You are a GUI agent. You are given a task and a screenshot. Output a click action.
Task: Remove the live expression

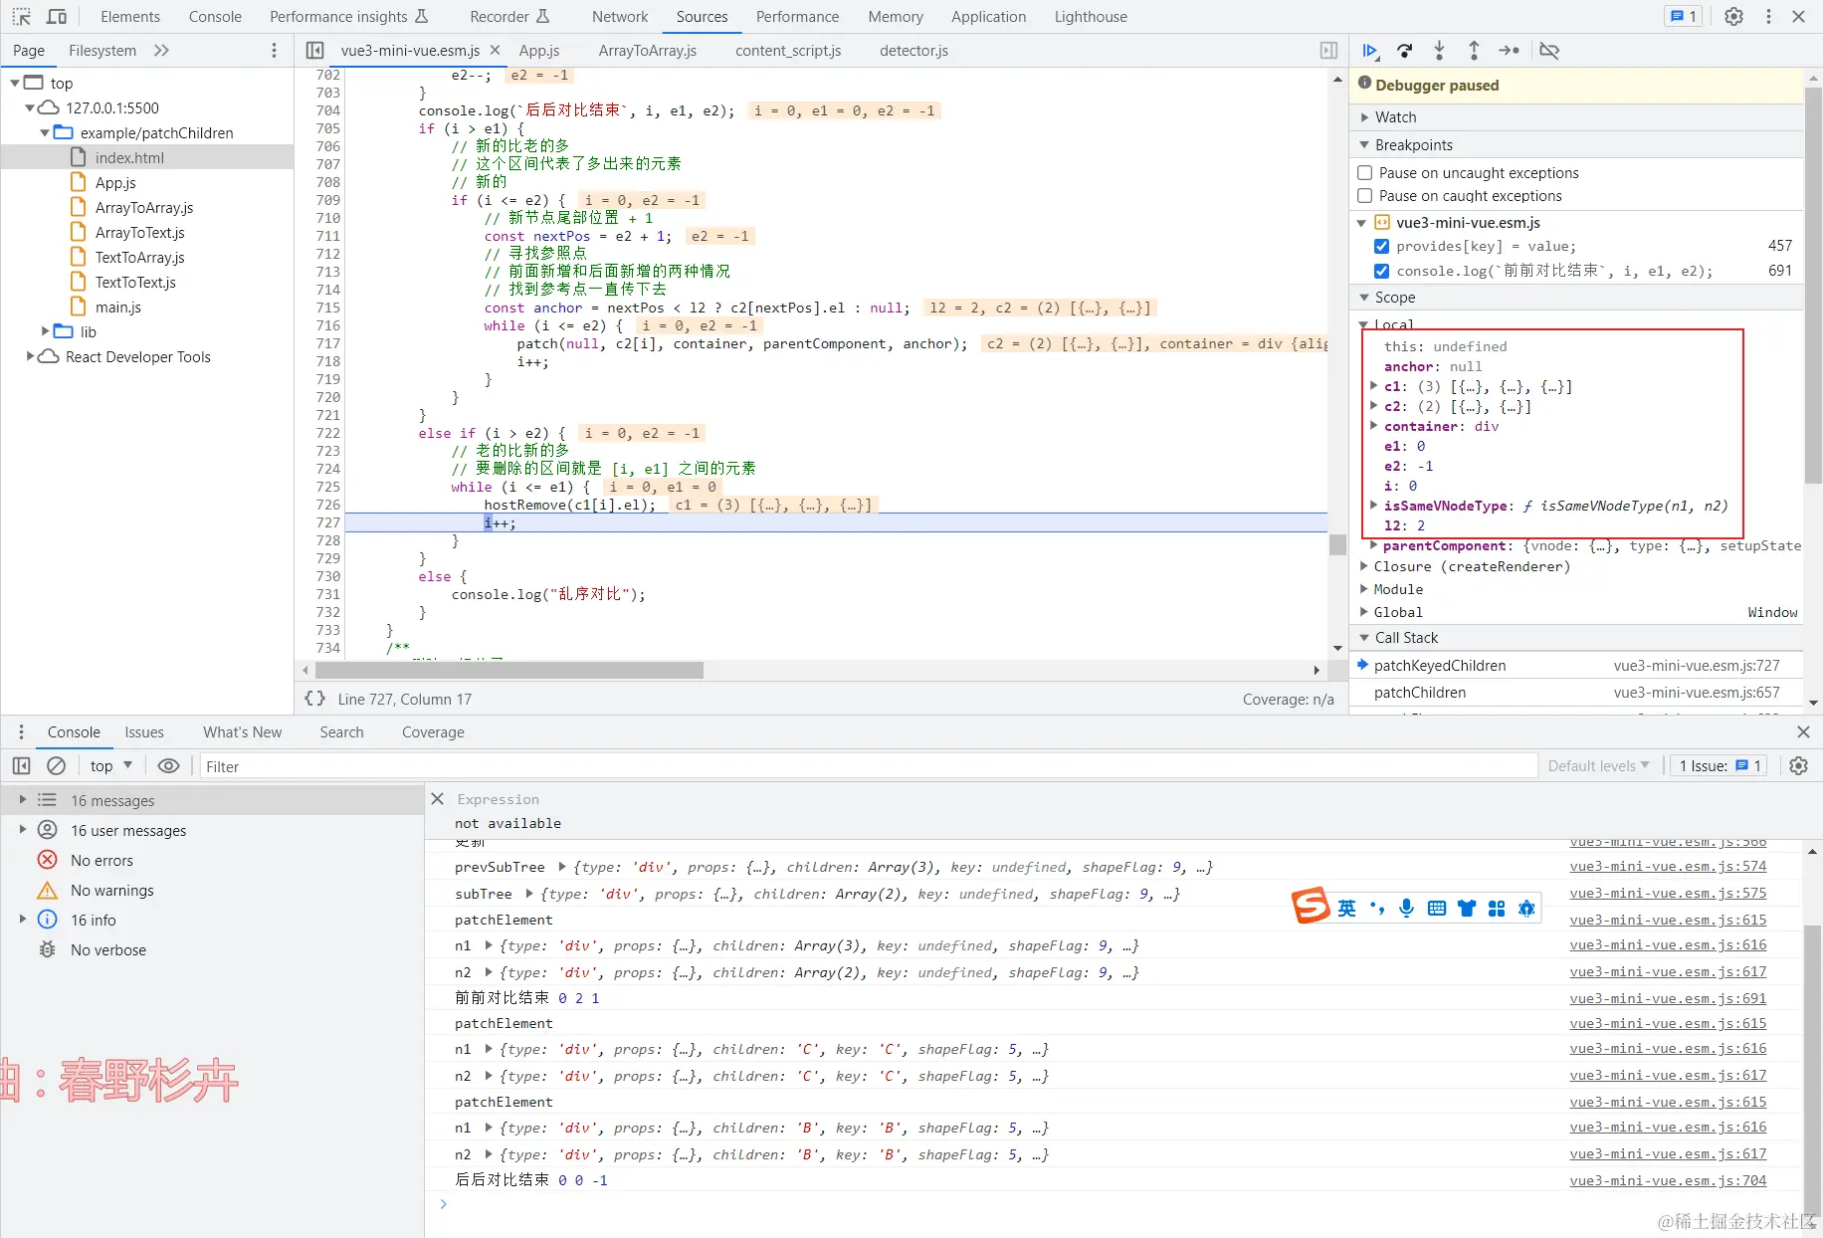point(437,798)
